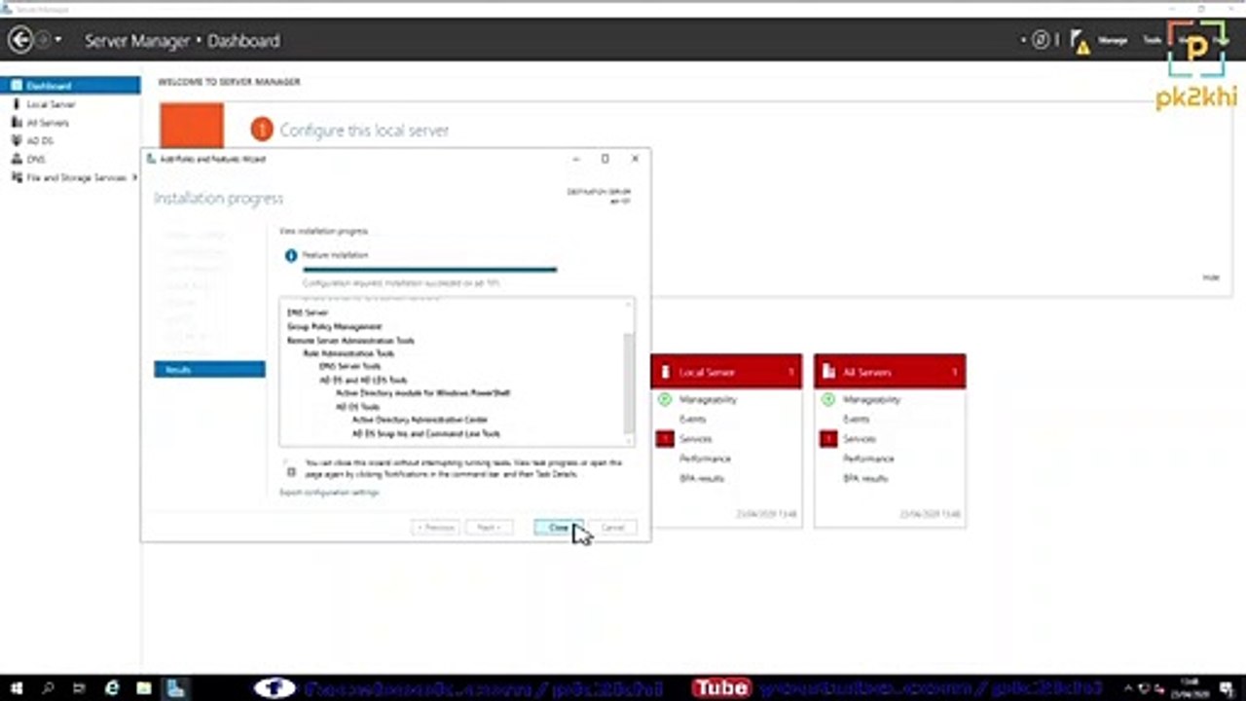Click the Previous button in wizard
Viewport: 1246px width, 701px height.
(435, 528)
